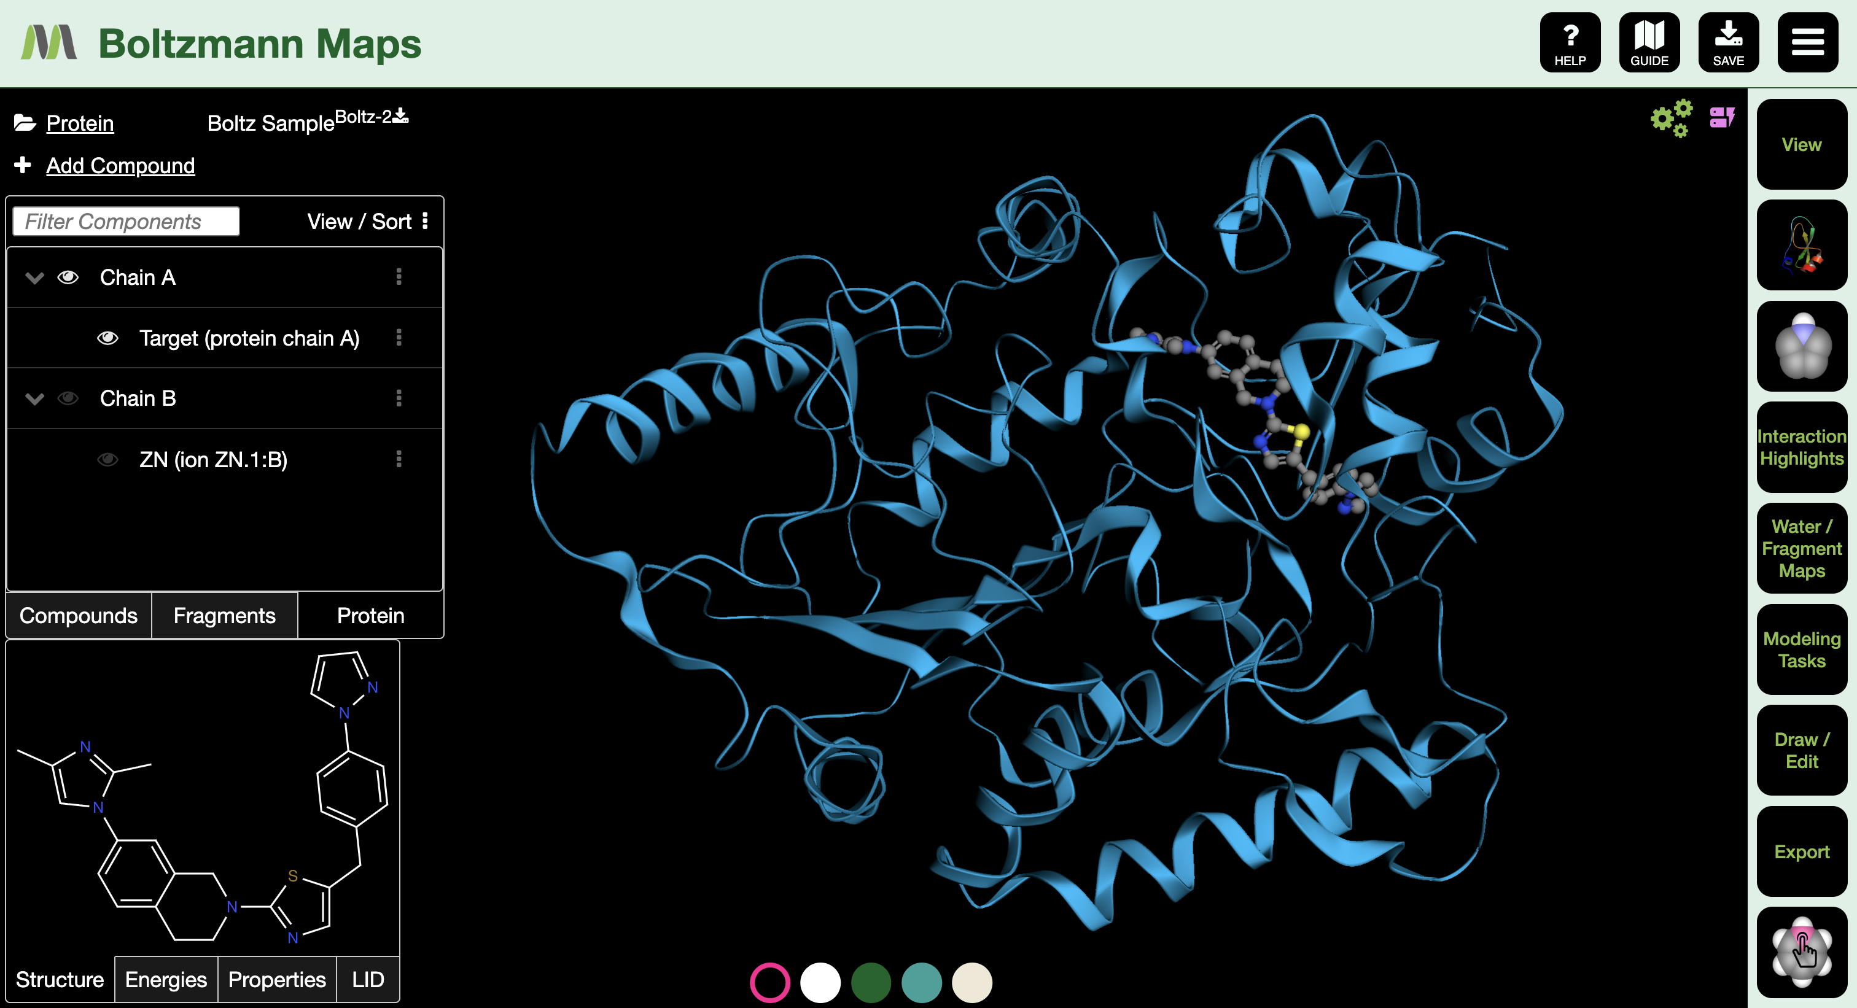Image resolution: width=1857 pixels, height=1008 pixels.
Task: Open the HELP button
Action: (x=1570, y=42)
